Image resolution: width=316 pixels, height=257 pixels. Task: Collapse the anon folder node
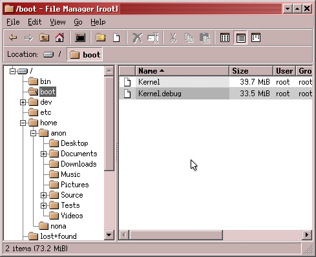(x=33, y=134)
